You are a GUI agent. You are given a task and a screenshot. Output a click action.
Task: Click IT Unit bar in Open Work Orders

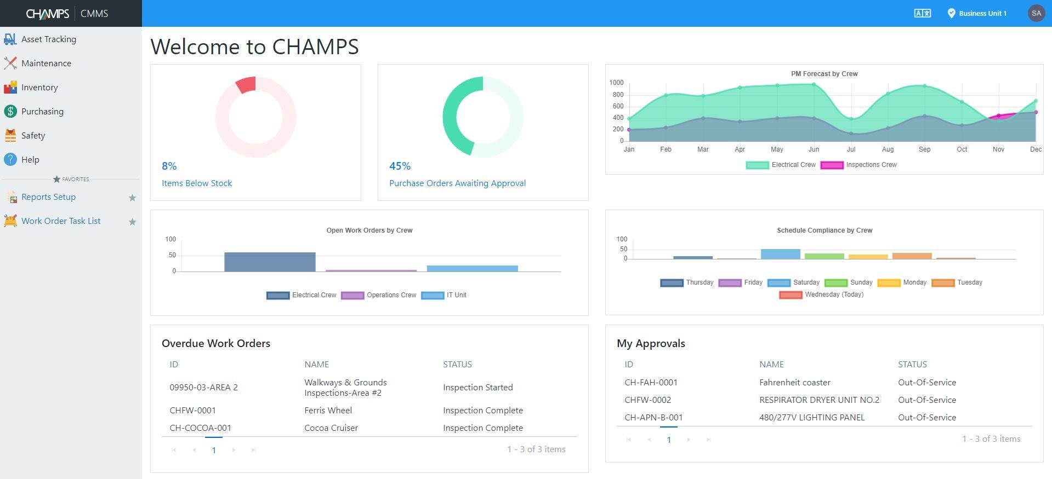click(473, 268)
